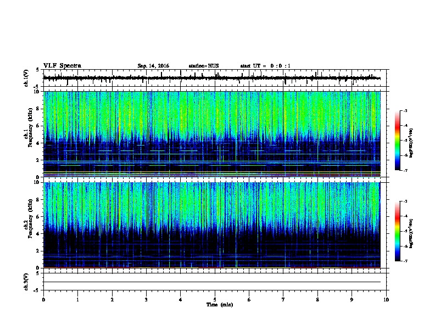Click the -7 label on ch.2 color scale
This screenshot has width=435, height=336.
click(x=405, y=261)
